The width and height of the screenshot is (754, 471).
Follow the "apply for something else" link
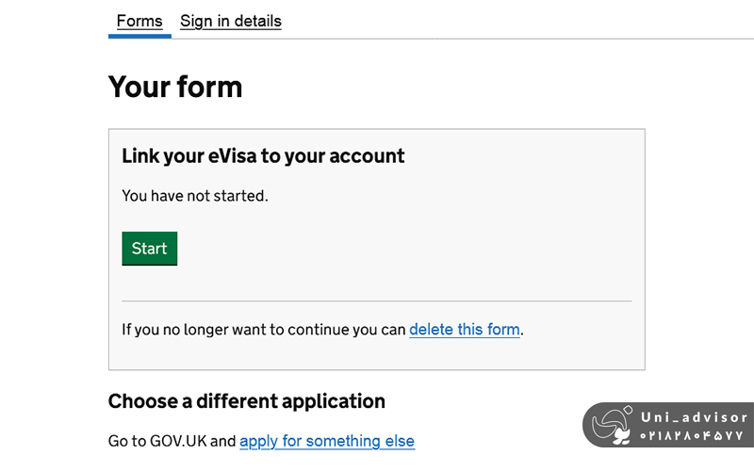[x=327, y=441]
